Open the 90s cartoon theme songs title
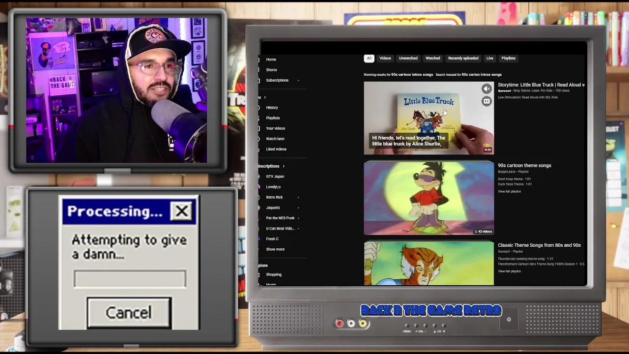This screenshot has height=354, width=629. point(524,166)
